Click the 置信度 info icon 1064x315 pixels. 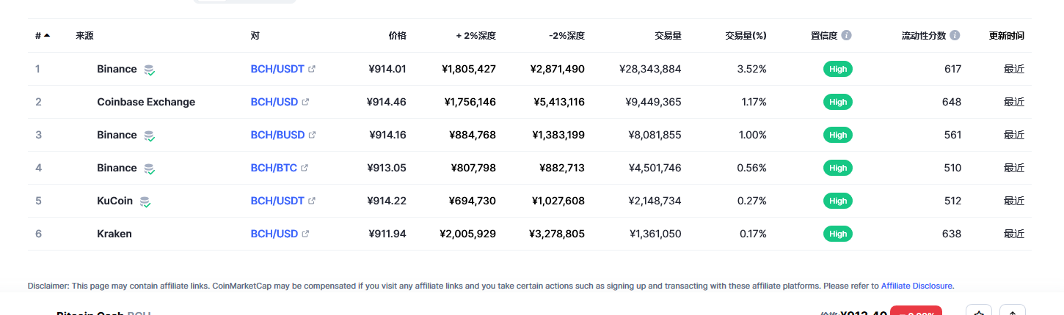[x=847, y=35]
